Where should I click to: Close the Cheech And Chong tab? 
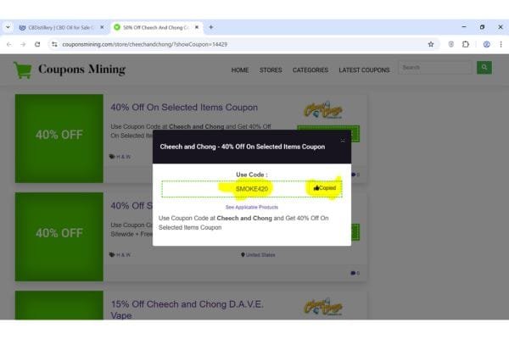[x=197, y=27]
